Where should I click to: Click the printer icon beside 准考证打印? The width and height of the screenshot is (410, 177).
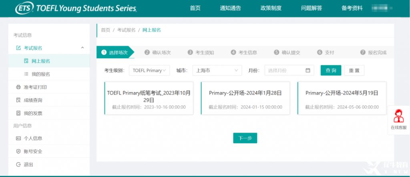point(18,87)
